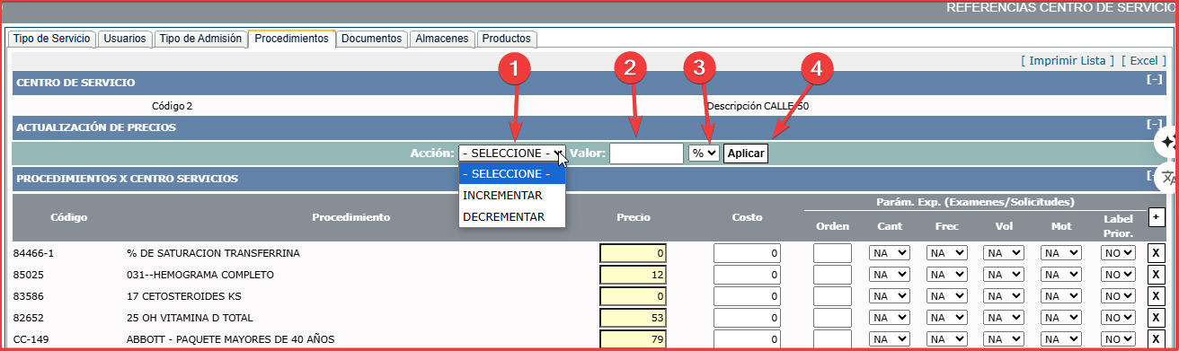The width and height of the screenshot is (1179, 351).
Task: Edit the Costo field for 17 CETOSTEROIDES KS
Action: coord(747,296)
